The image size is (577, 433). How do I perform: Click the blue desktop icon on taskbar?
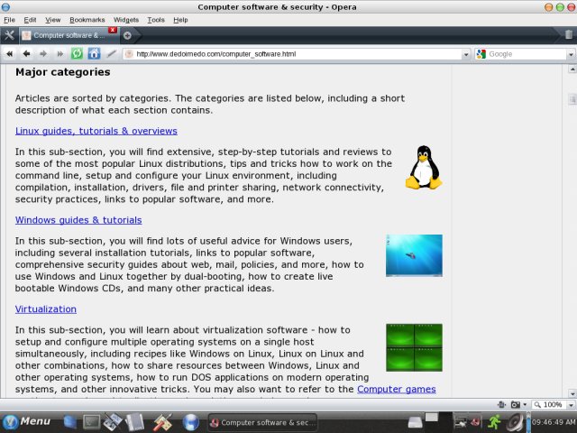pyautogui.click(x=69, y=422)
